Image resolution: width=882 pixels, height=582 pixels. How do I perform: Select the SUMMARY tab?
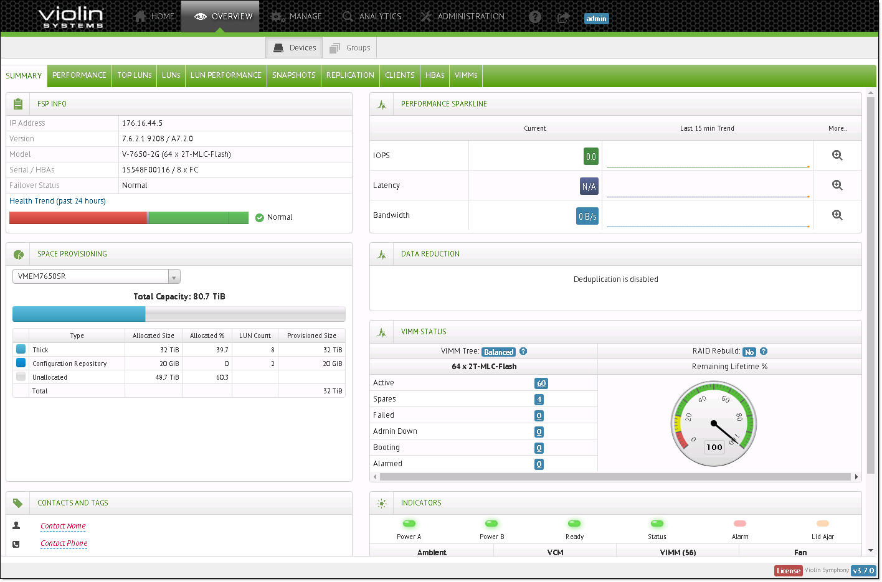pyautogui.click(x=24, y=75)
